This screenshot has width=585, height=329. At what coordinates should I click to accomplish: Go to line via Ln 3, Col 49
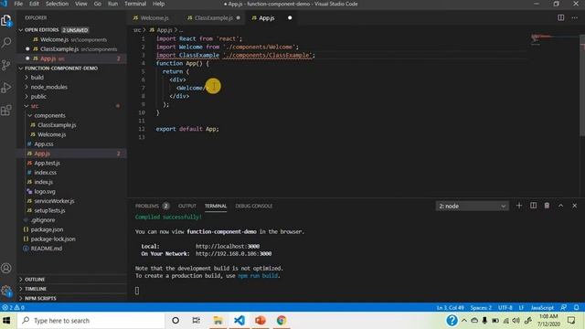[x=451, y=308]
